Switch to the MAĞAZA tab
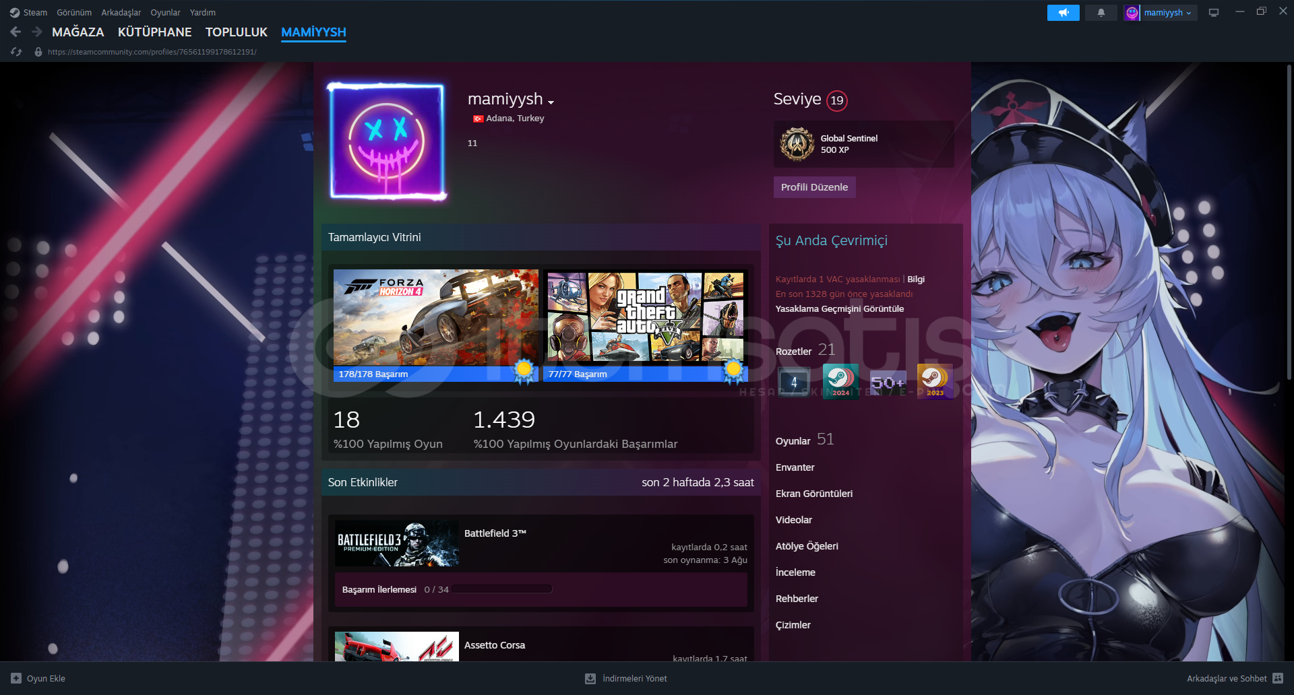Viewport: 1294px width, 695px height. coord(78,32)
